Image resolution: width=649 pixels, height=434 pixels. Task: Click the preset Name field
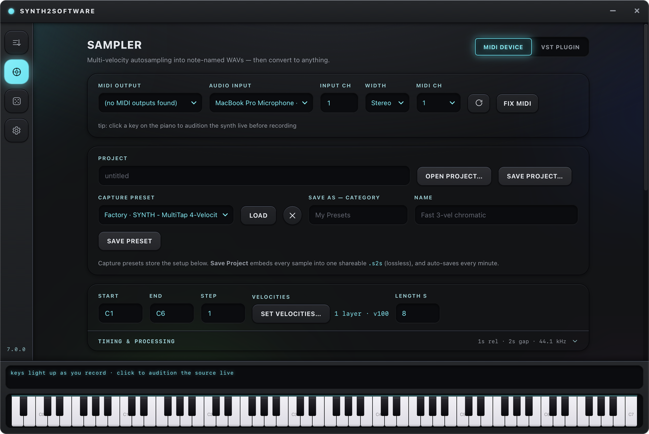[x=496, y=215]
